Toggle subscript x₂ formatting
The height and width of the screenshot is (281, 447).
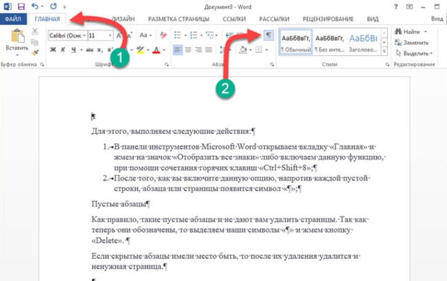click(x=100, y=50)
